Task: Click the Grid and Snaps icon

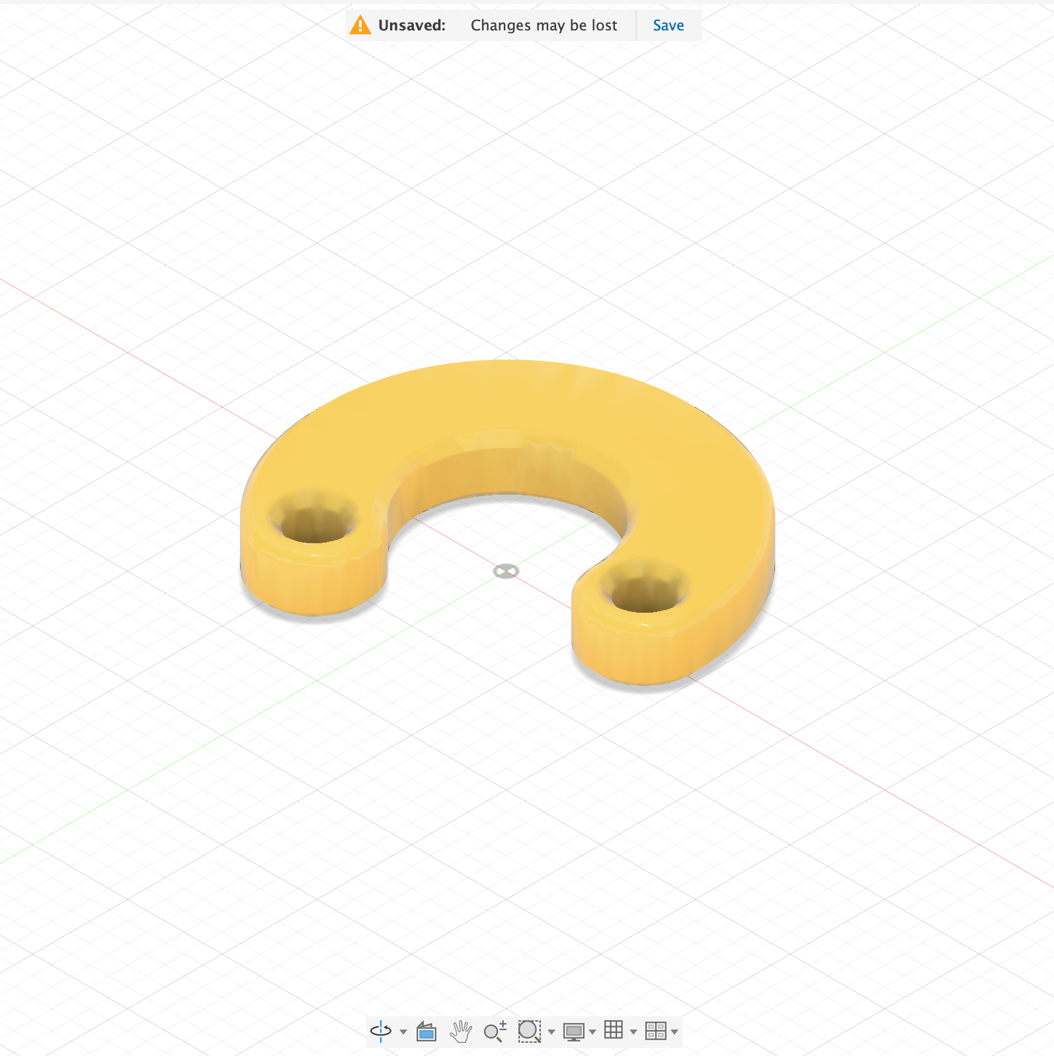Action: [x=614, y=1030]
